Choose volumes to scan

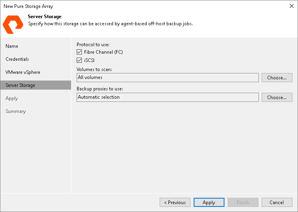(277, 78)
